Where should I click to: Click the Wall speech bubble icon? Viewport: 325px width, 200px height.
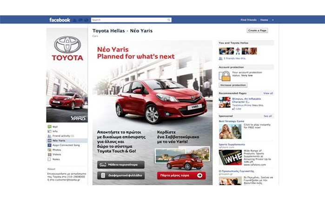[x=49, y=127]
